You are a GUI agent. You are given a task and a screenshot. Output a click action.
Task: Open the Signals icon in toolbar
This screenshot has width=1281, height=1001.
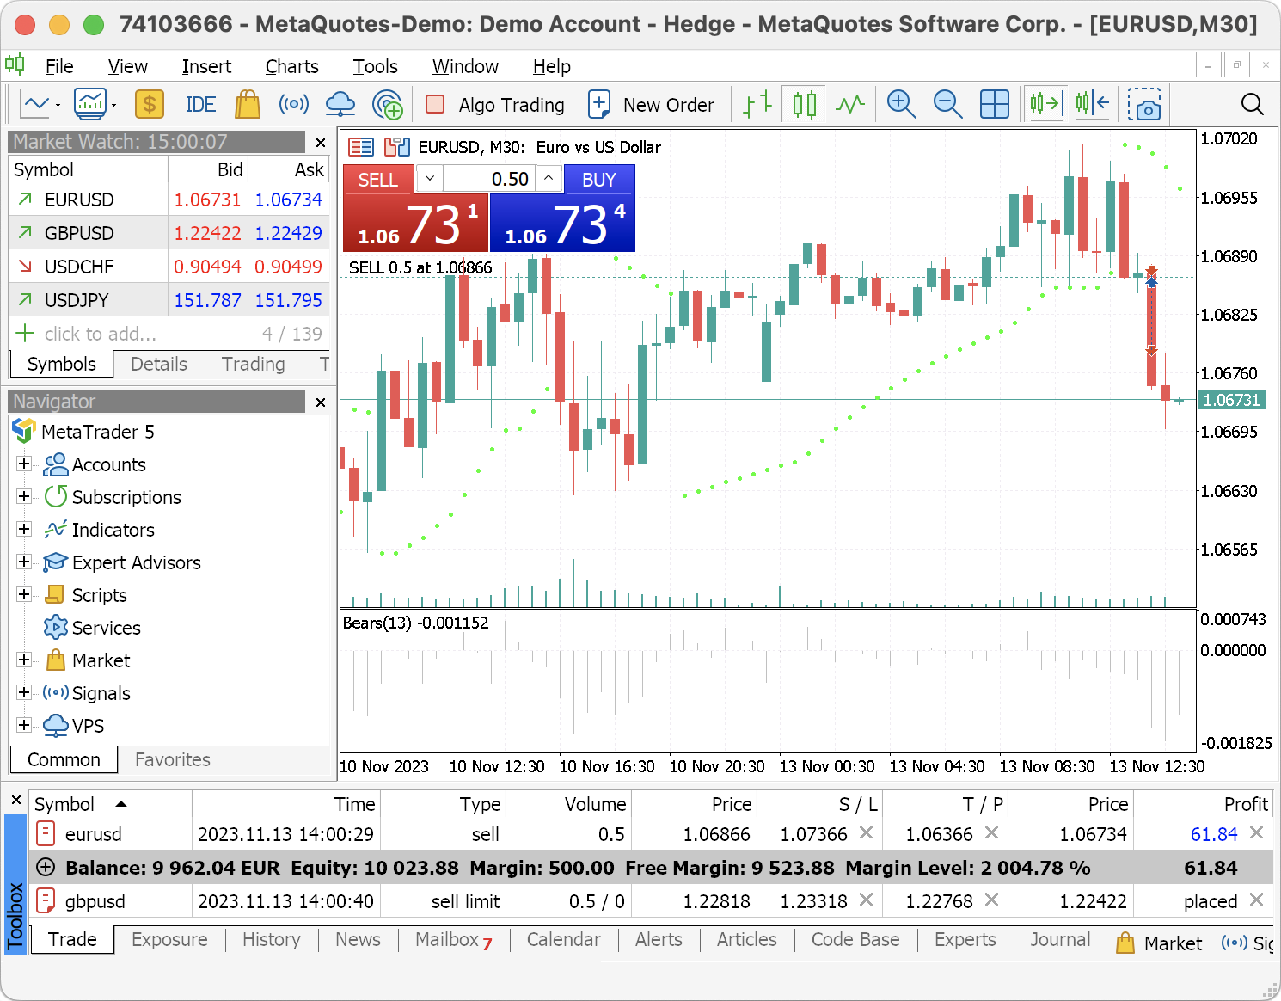(294, 105)
